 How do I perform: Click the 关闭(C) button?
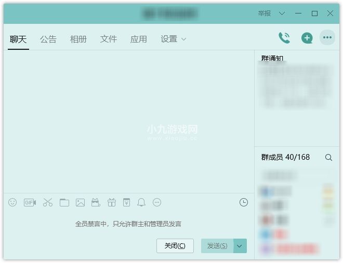pos(175,246)
